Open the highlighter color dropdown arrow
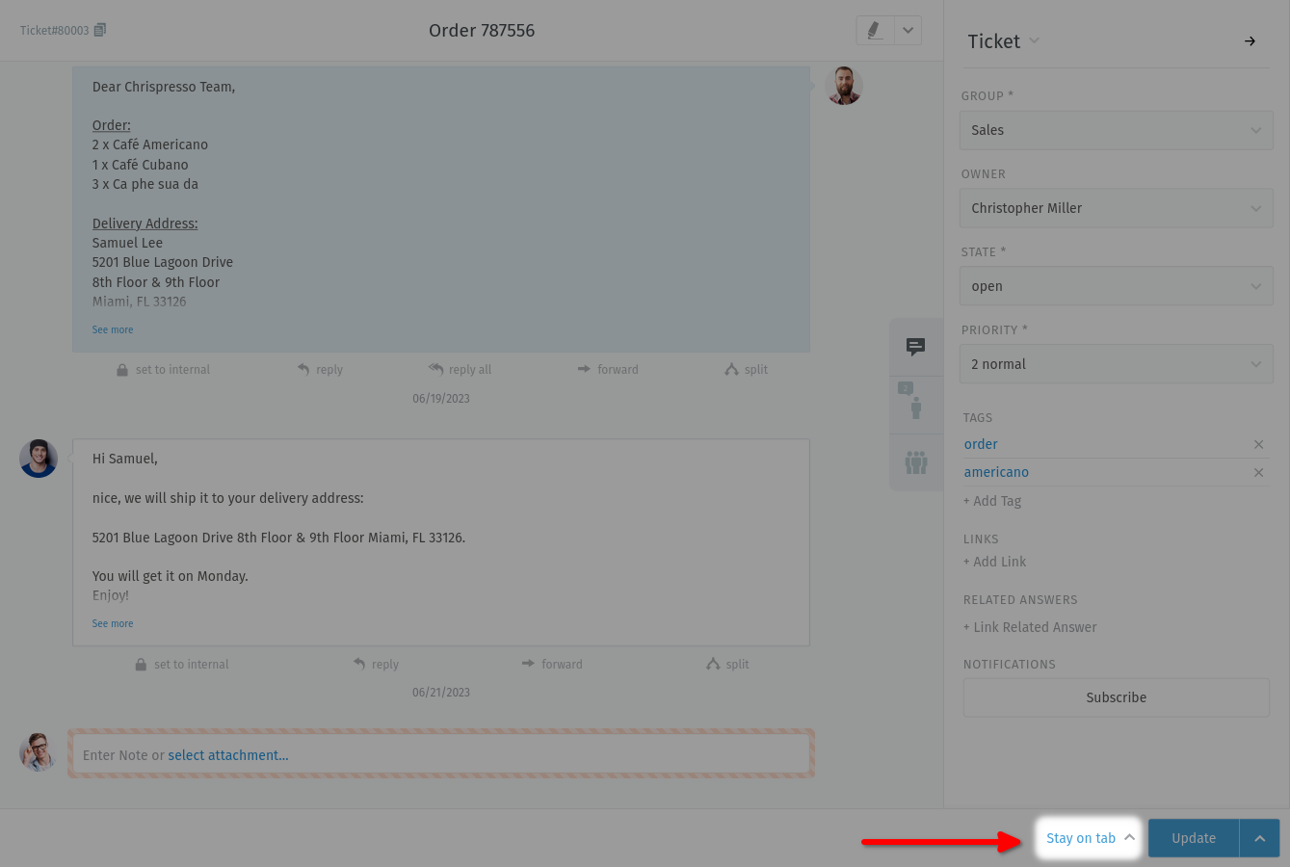This screenshot has height=867, width=1290. (x=908, y=31)
